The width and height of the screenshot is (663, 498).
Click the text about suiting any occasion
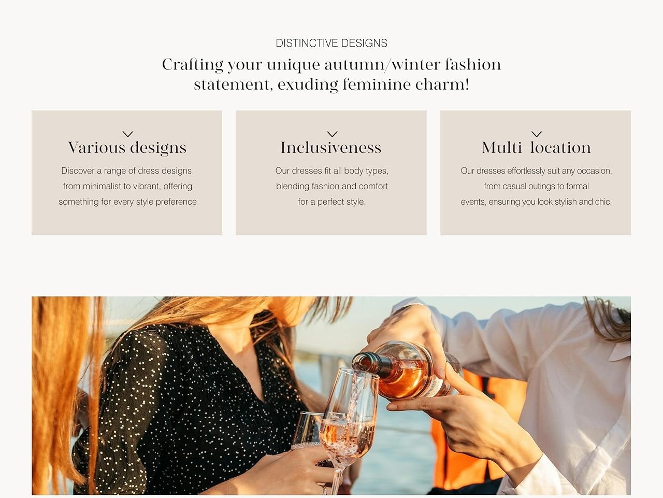[x=536, y=186]
